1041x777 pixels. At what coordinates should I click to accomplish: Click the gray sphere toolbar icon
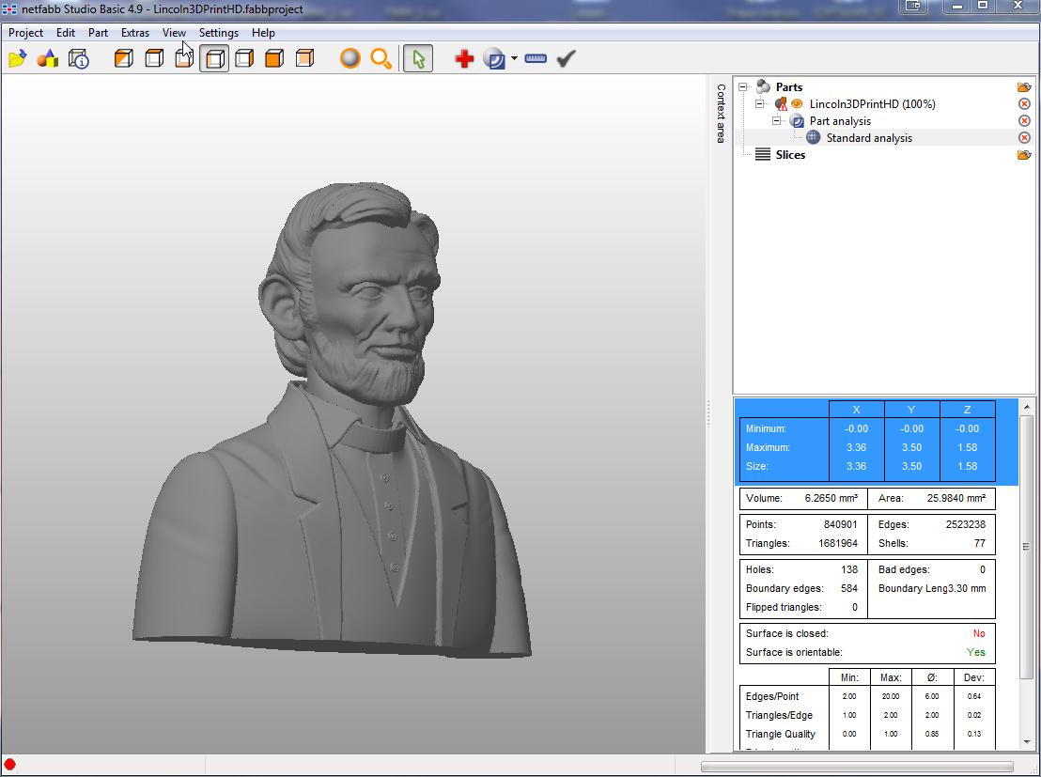point(350,59)
